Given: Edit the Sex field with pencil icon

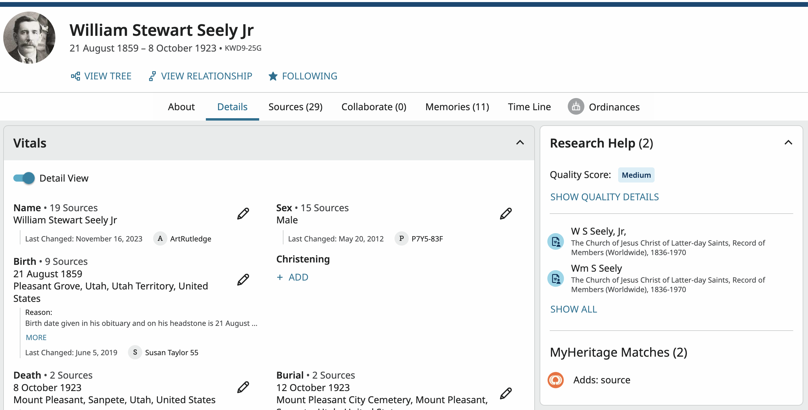Looking at the screenshot, I should [506, 214].
